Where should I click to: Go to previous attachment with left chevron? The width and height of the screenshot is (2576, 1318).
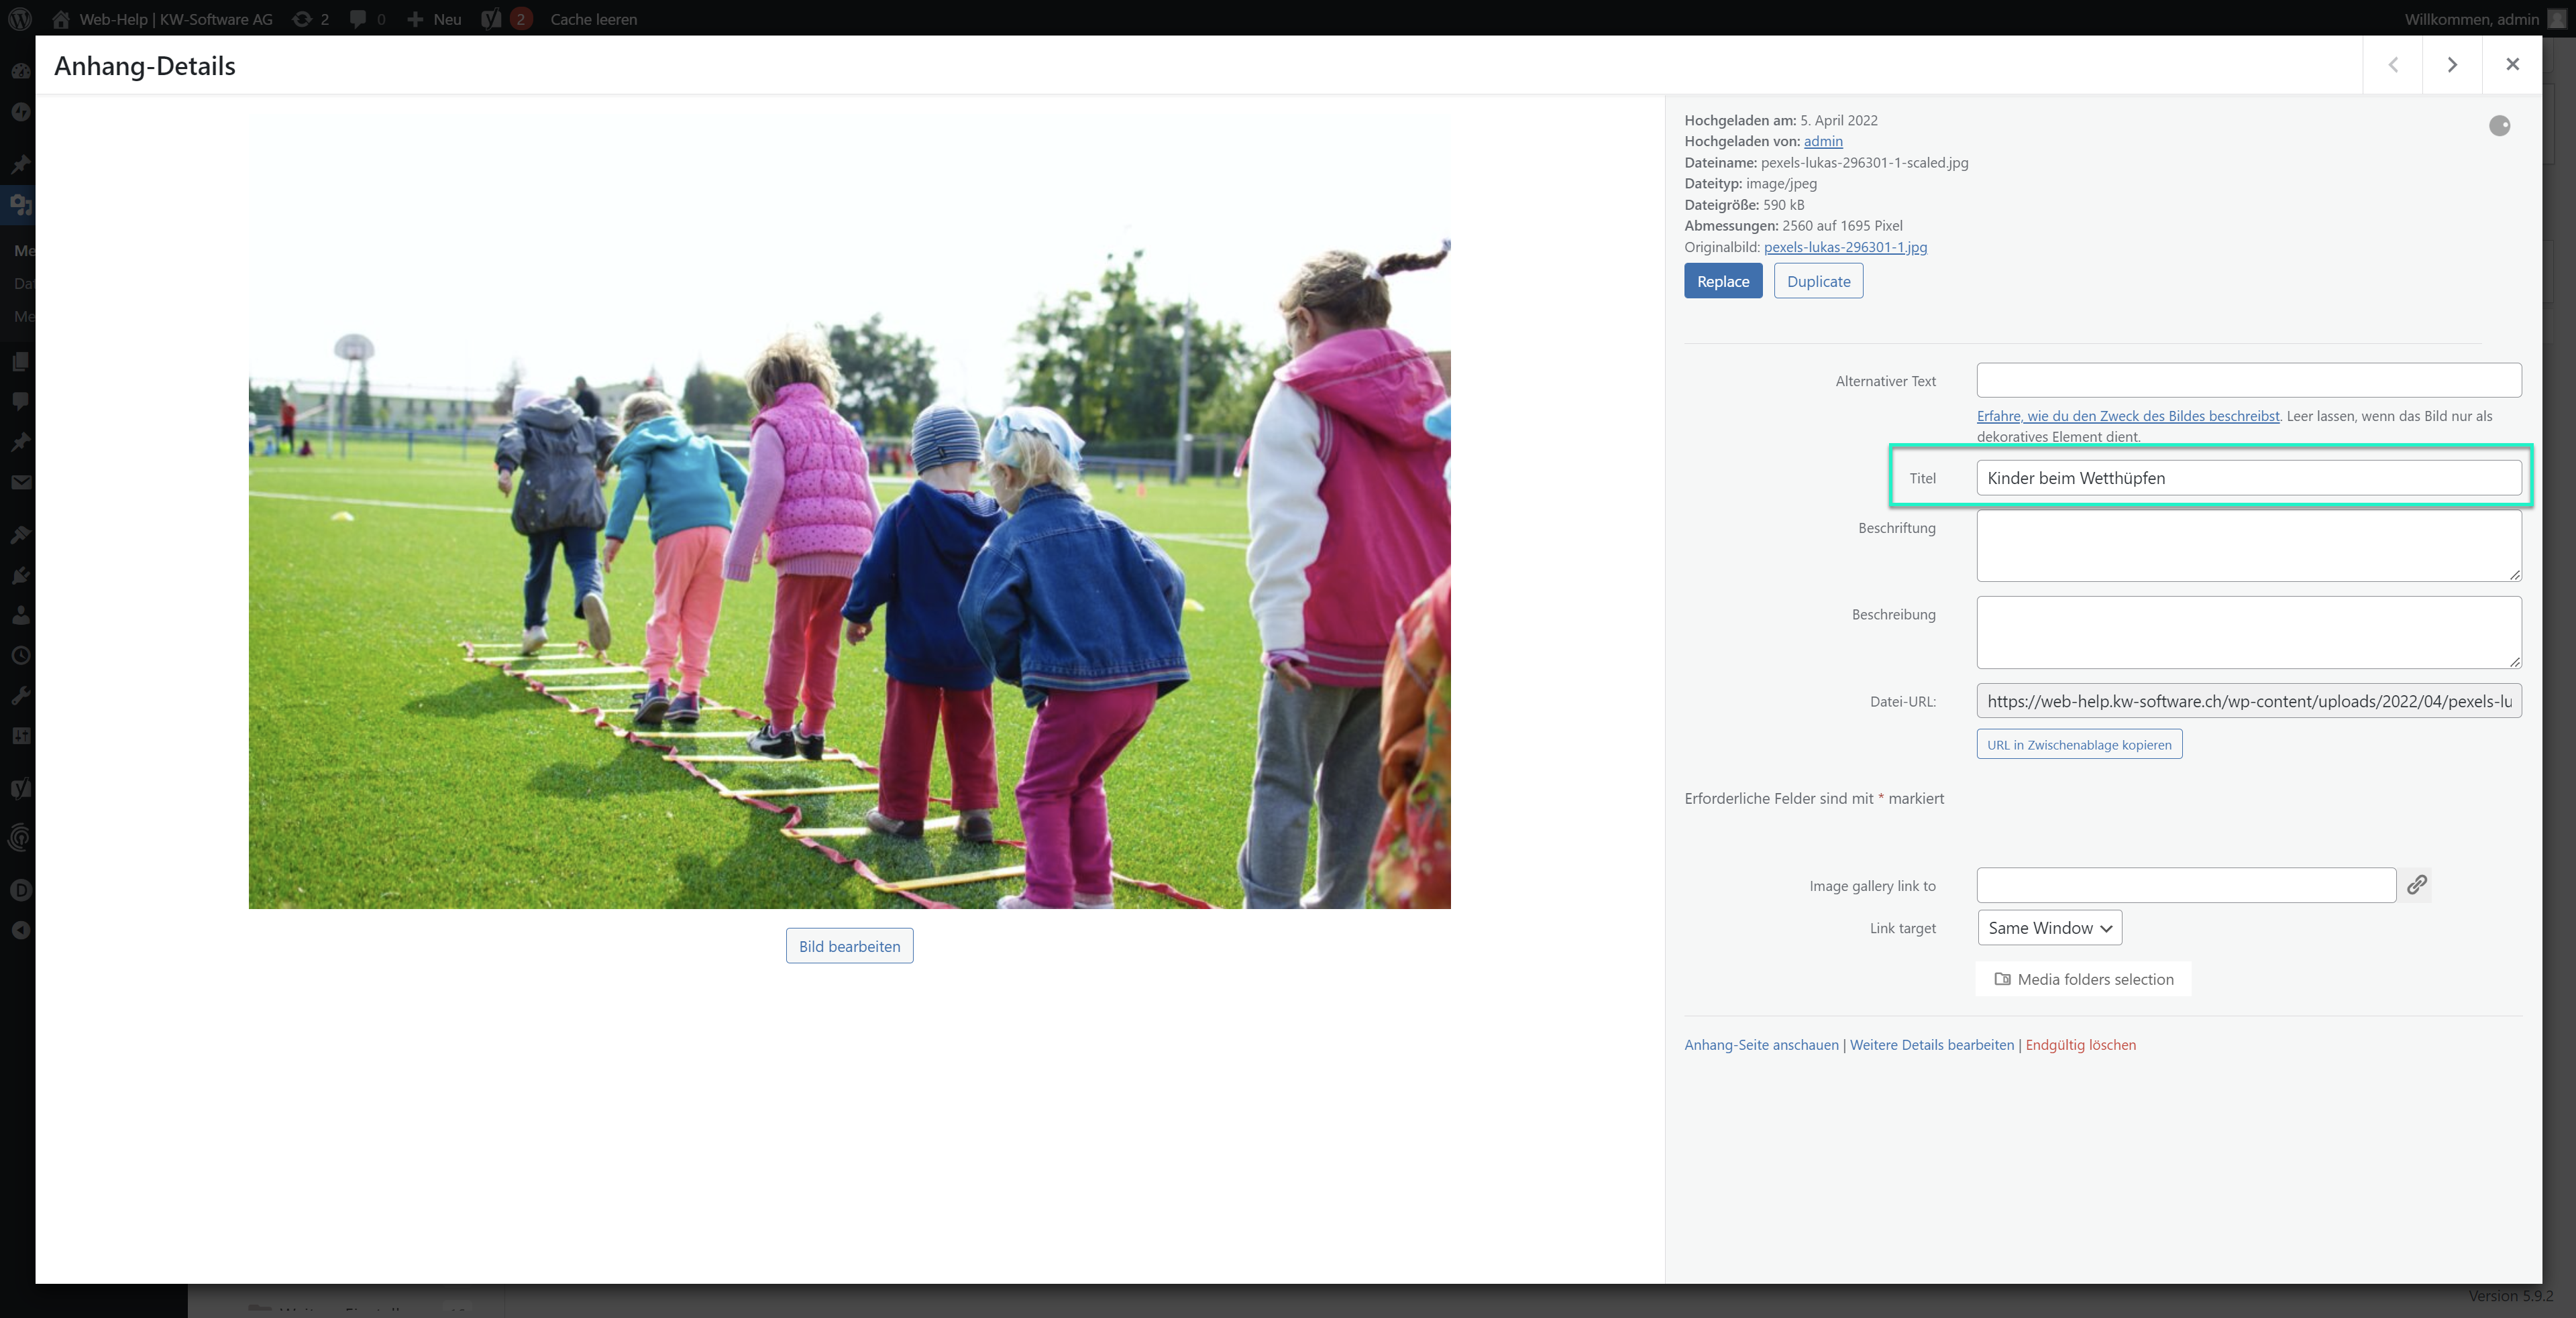point(2392,65)
